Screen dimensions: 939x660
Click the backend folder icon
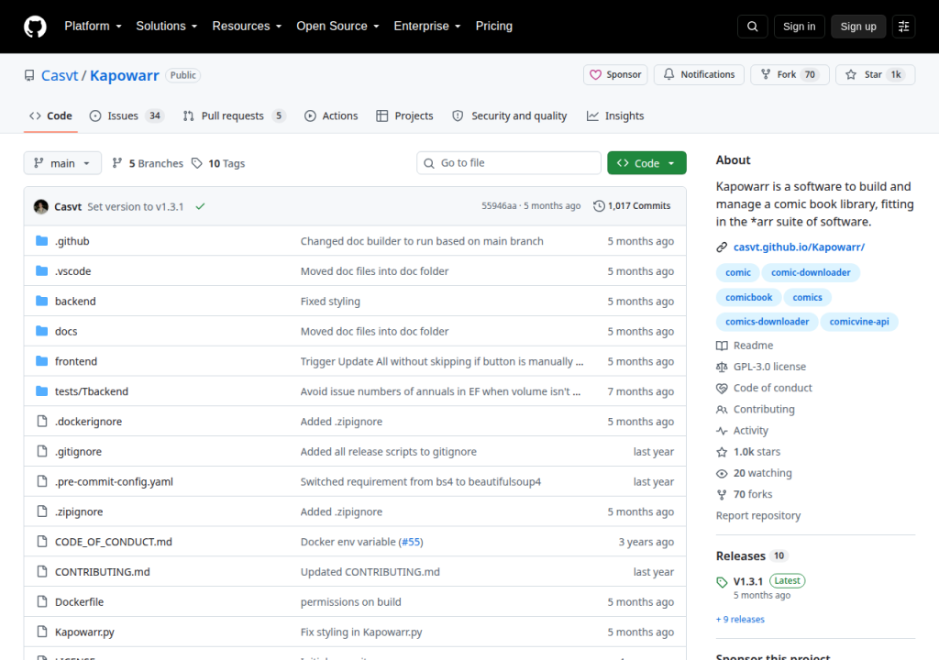(x=41, y=301)
